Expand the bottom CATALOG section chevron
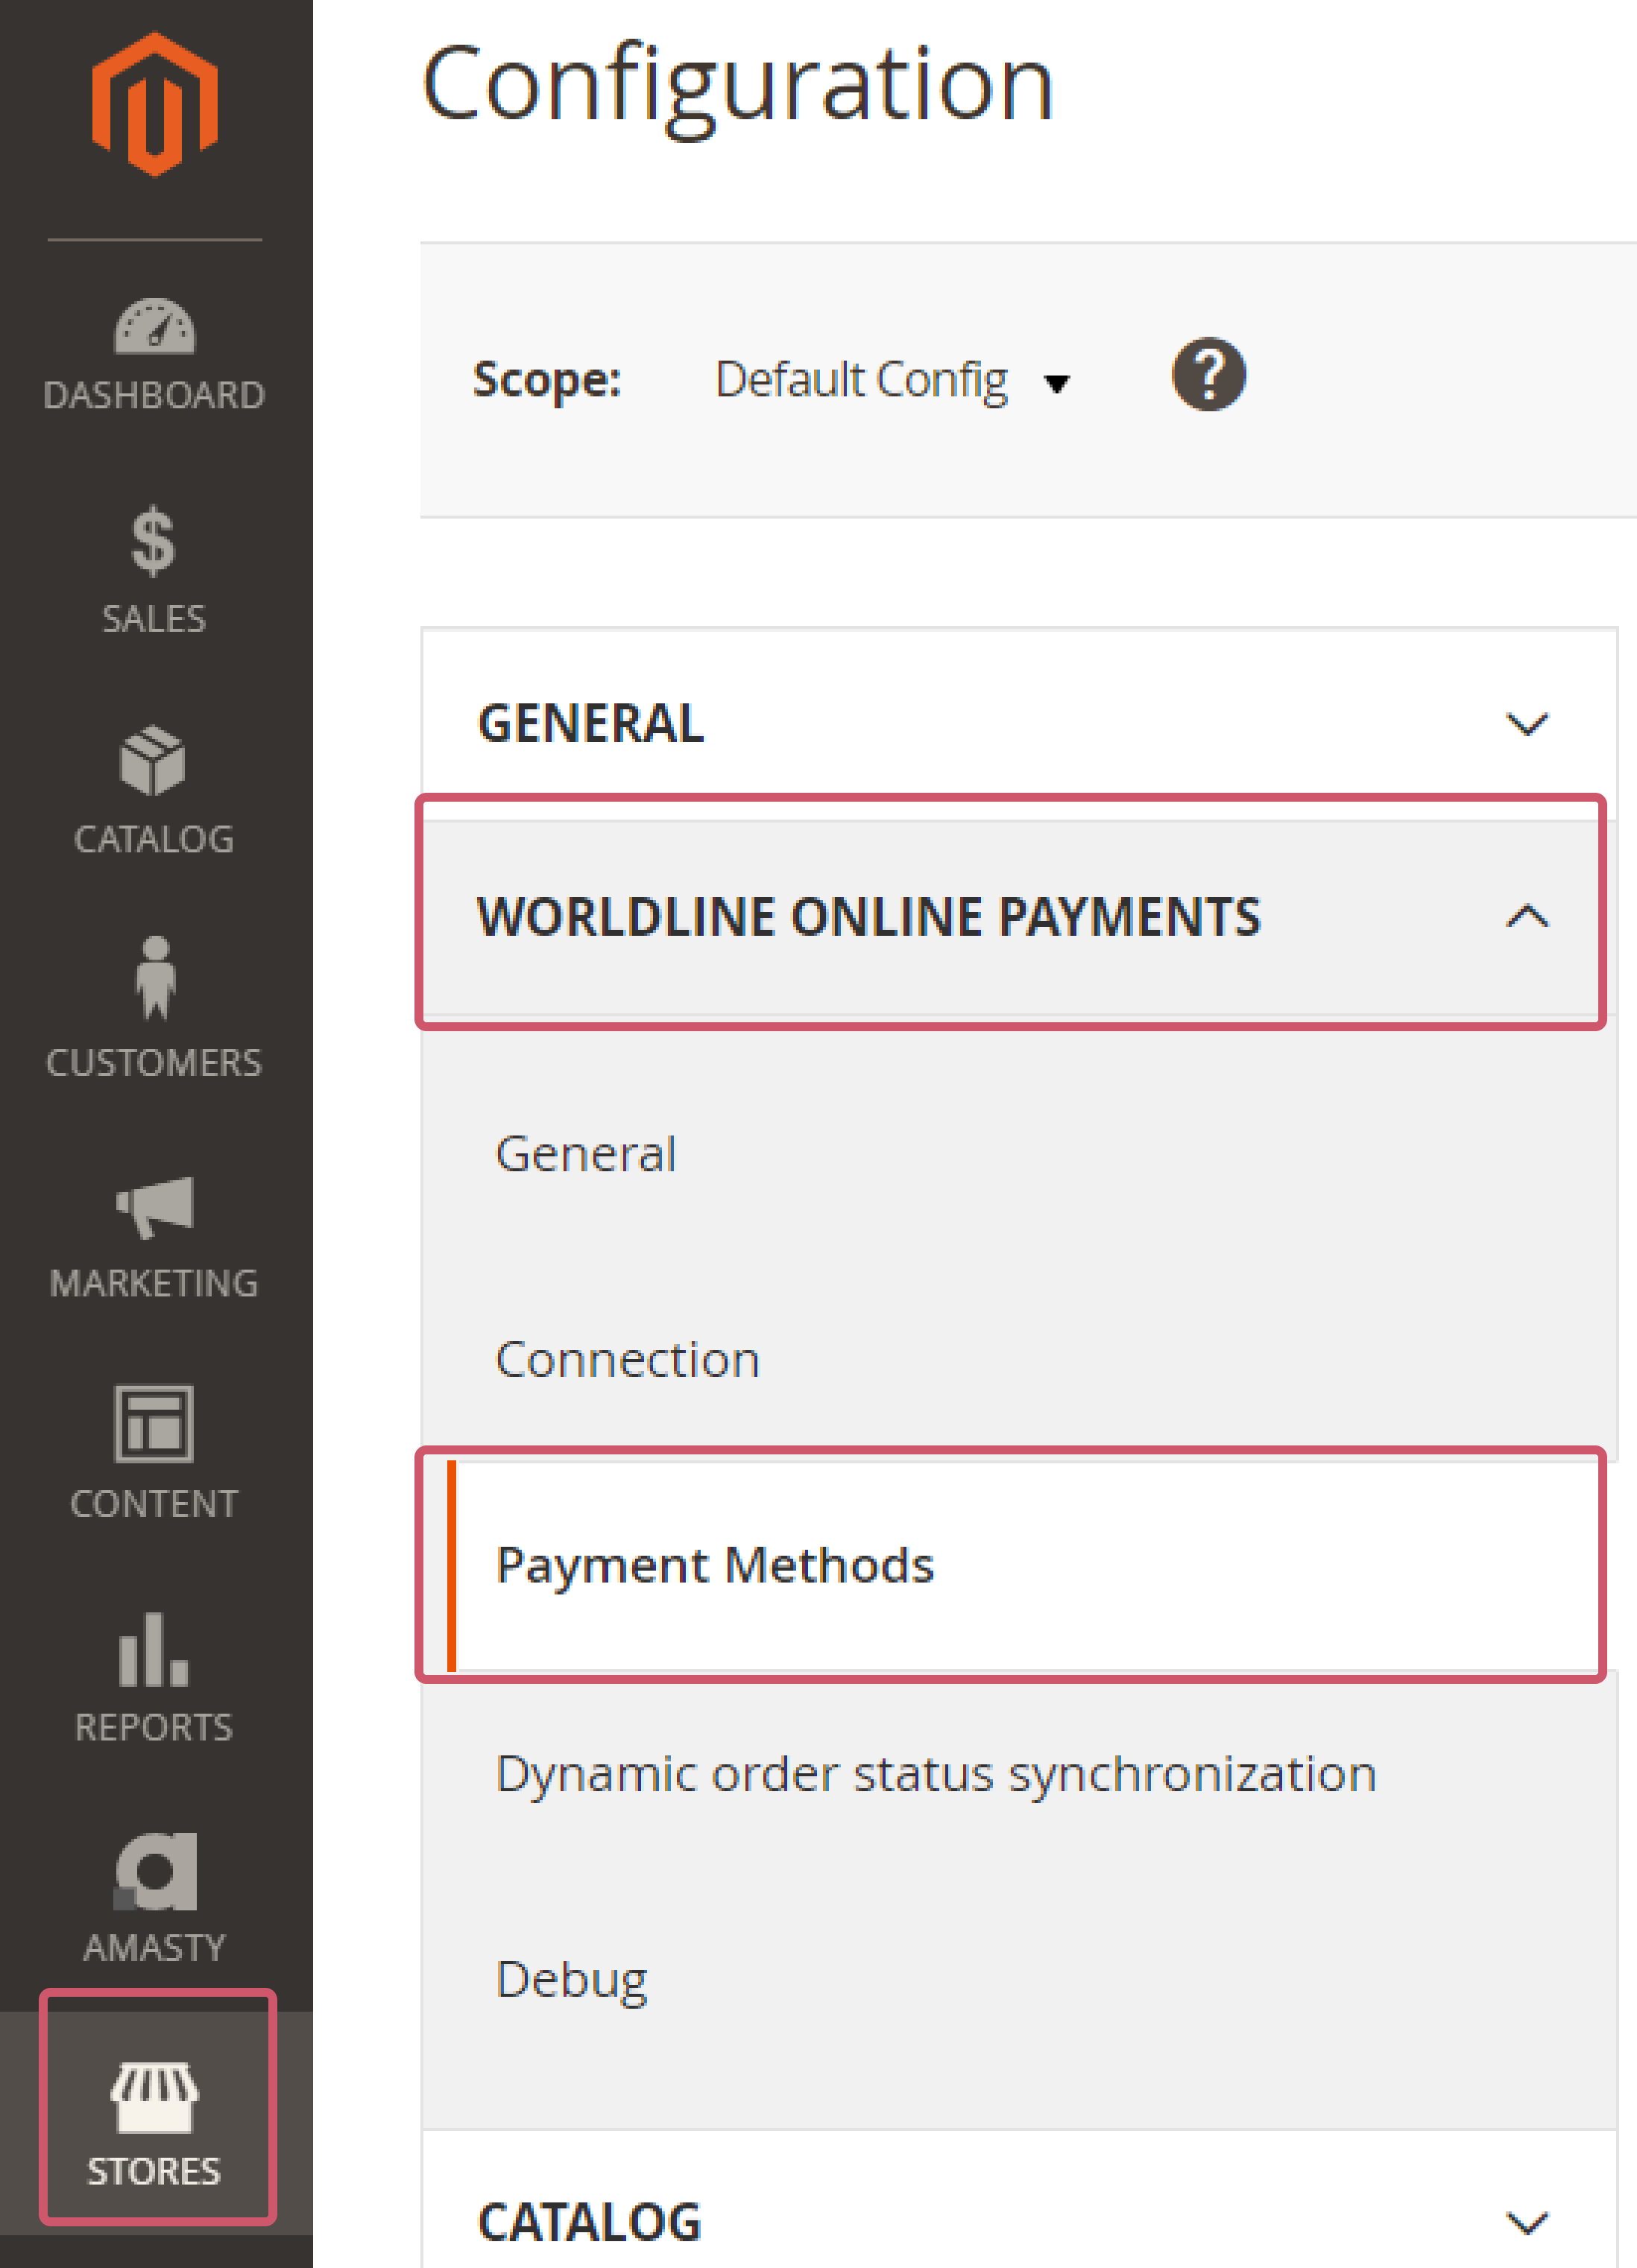The height and width of the screenshot is (2268, 1637). [x=1526, y=2222]
